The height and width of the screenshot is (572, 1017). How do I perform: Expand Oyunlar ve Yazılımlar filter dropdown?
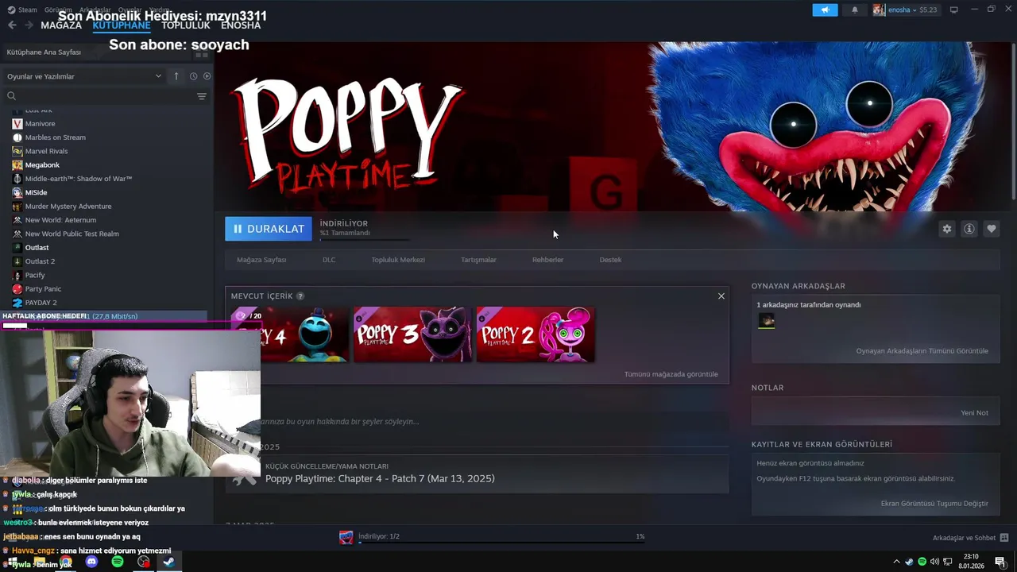click(83, 76)
